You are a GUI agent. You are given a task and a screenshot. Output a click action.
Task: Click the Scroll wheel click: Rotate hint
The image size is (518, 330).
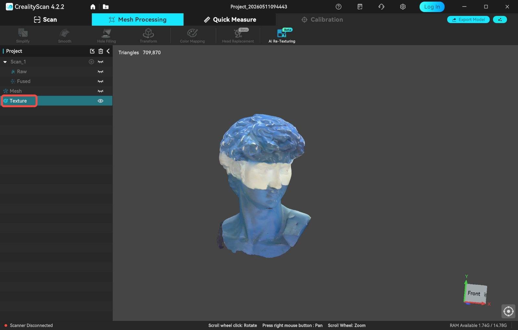click(x=233, y=325)
